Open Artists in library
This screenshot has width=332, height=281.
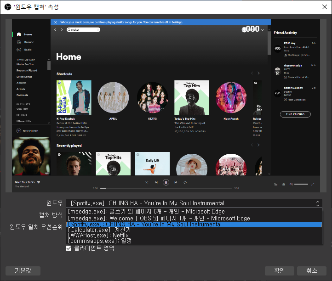[x=21, y=89]
